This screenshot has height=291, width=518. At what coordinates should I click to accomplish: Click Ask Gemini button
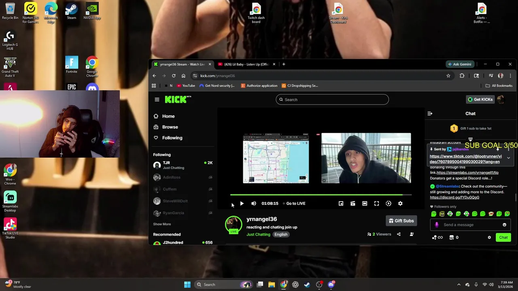click(460, 64)
